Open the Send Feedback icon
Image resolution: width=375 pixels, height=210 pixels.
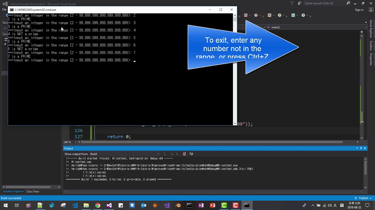299,3
